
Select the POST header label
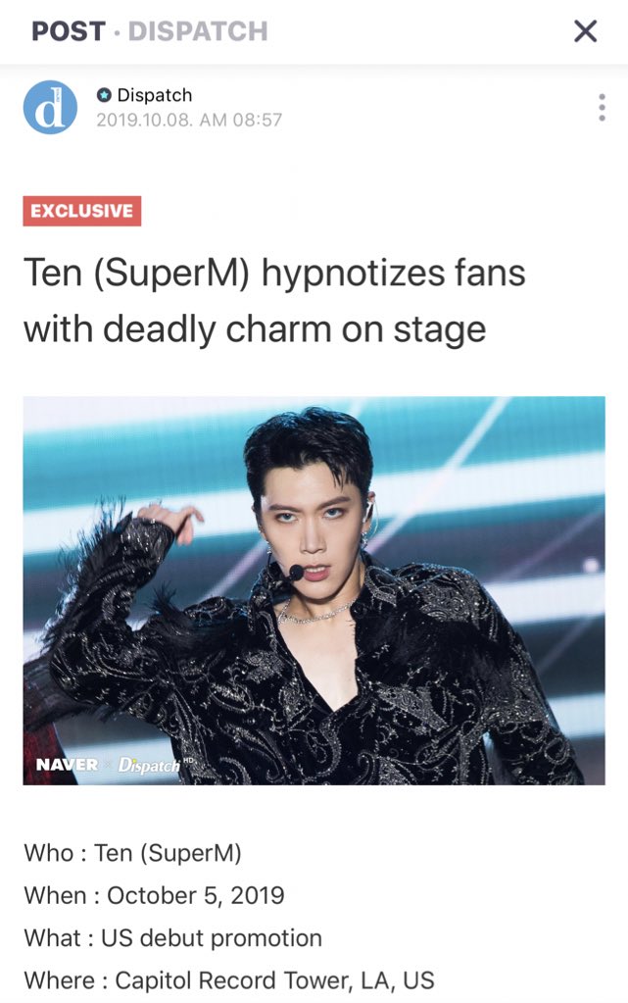point(69,31)
